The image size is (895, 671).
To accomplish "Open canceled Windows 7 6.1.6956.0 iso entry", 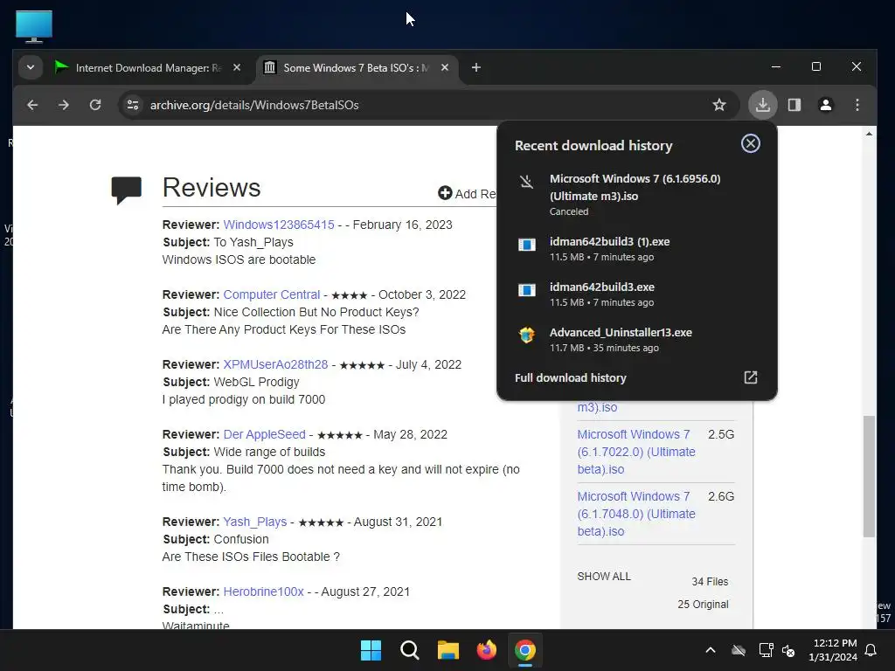I will 637,195.
